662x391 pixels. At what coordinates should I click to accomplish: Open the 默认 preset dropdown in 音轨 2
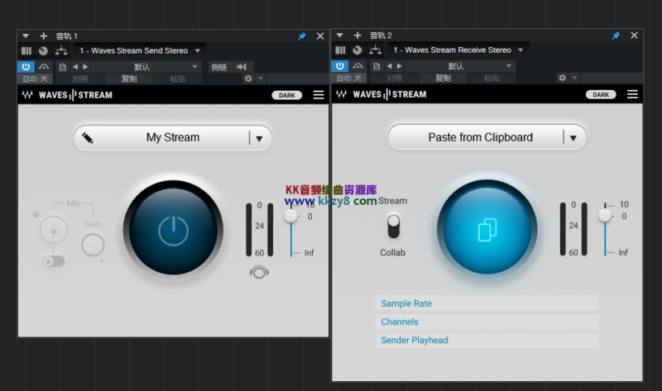(x=457, y=66)
